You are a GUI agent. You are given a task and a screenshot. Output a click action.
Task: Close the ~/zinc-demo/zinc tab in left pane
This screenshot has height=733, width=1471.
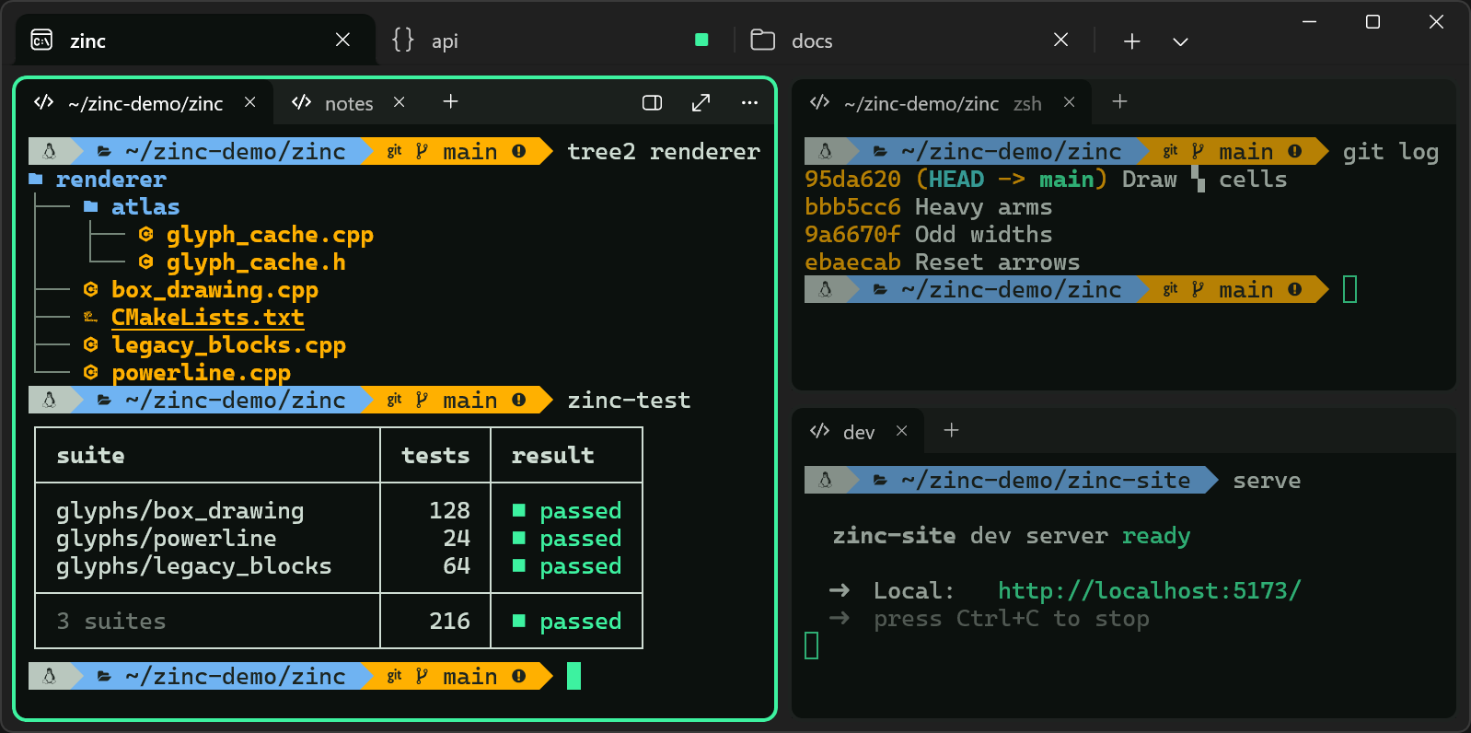tap(249, 102)
